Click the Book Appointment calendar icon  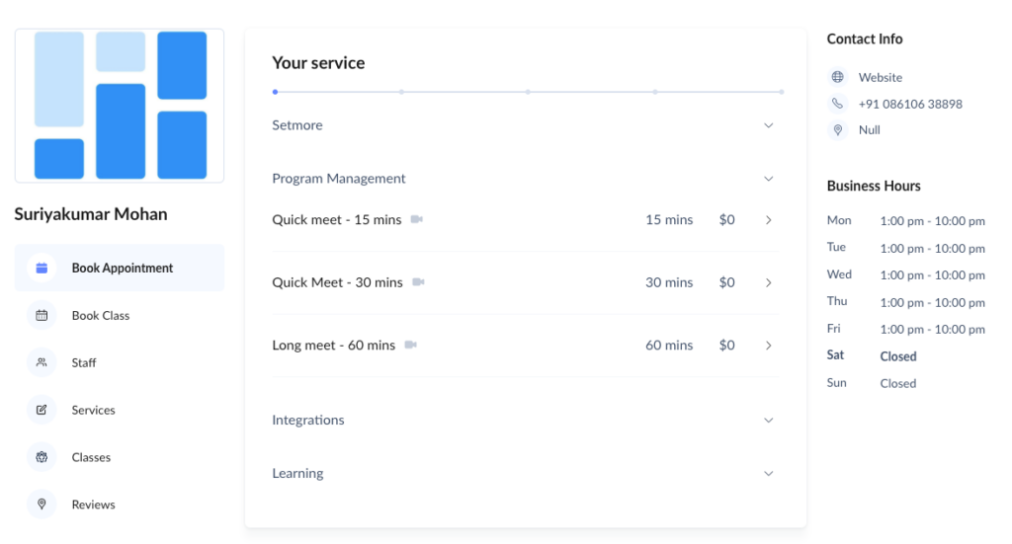[42, 269]
